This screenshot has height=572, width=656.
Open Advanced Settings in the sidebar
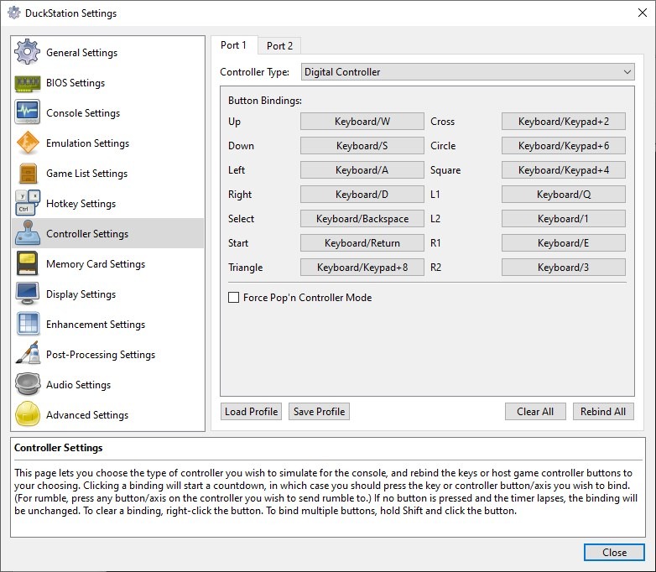pos(87,415)
